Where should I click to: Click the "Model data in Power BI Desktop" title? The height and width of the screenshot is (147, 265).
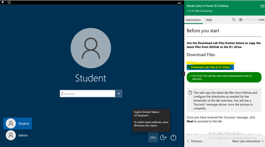(x=207, y=6)
